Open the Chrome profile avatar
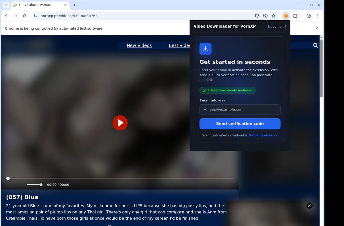 [x=309, y=16]
